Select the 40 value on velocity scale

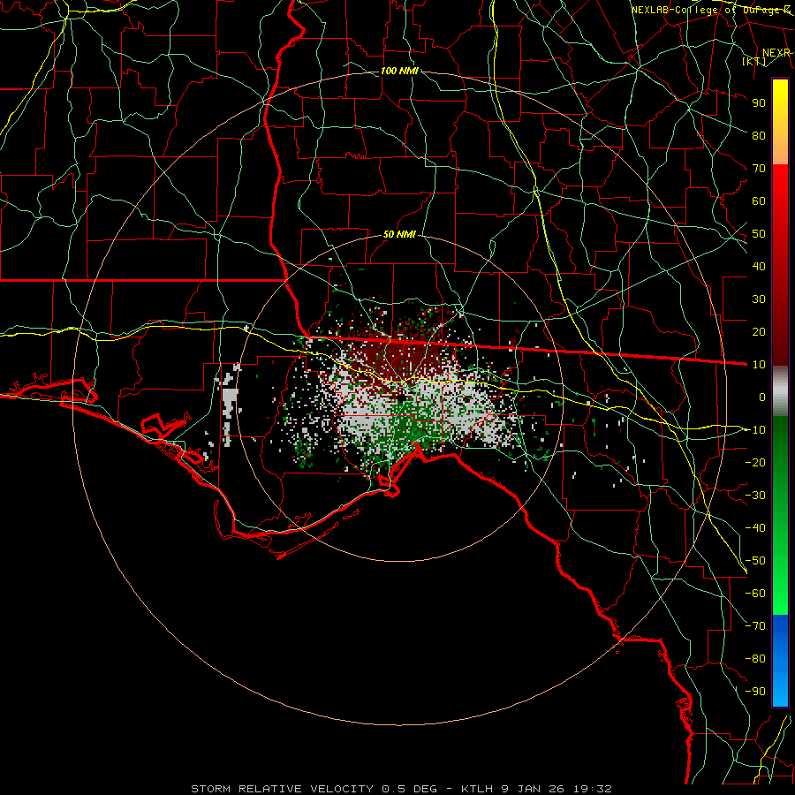(759, 266)
